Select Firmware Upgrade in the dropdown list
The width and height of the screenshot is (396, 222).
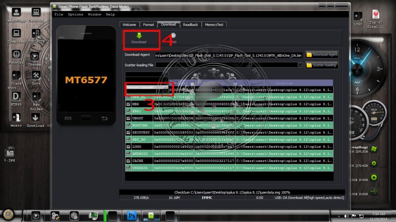[x=147, y=87]
